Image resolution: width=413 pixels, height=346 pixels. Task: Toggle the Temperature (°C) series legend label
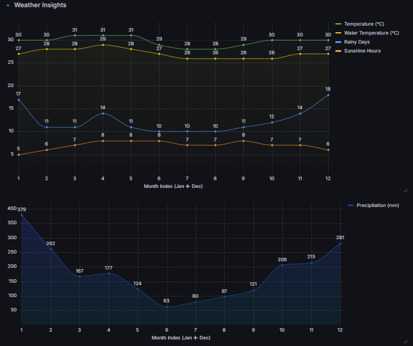tap(363, 24)
